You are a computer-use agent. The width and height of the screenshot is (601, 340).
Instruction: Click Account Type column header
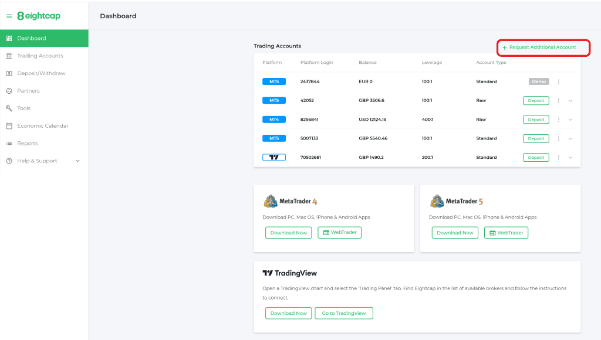pos(491,62)
